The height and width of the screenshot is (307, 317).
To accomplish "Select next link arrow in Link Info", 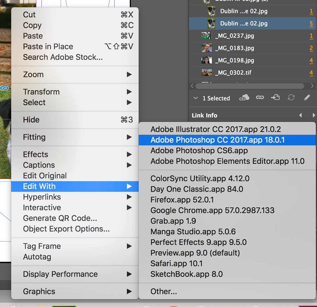I will (314, 115).
